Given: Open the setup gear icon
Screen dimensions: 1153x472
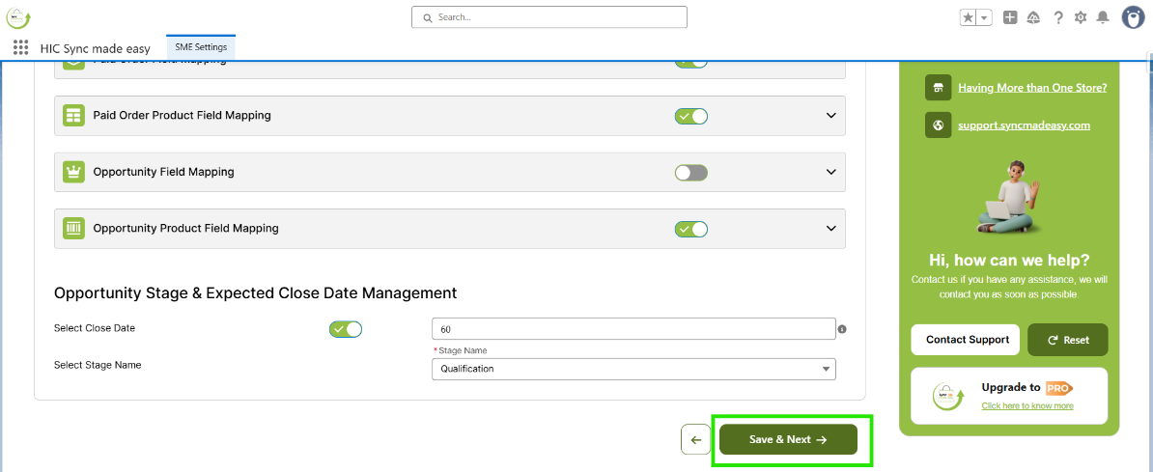Looking at the screenshot, I should pyautogui.click(x=1081, y=17).
